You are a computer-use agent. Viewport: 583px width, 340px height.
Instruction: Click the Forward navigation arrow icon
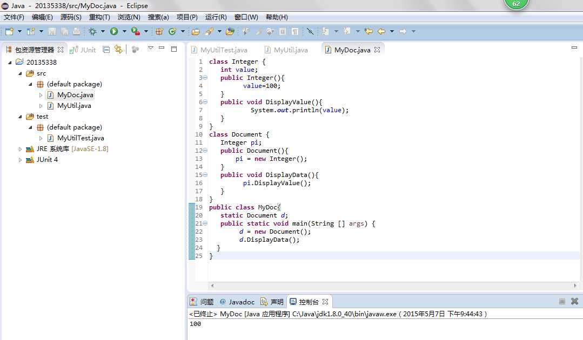coord(403,31)
